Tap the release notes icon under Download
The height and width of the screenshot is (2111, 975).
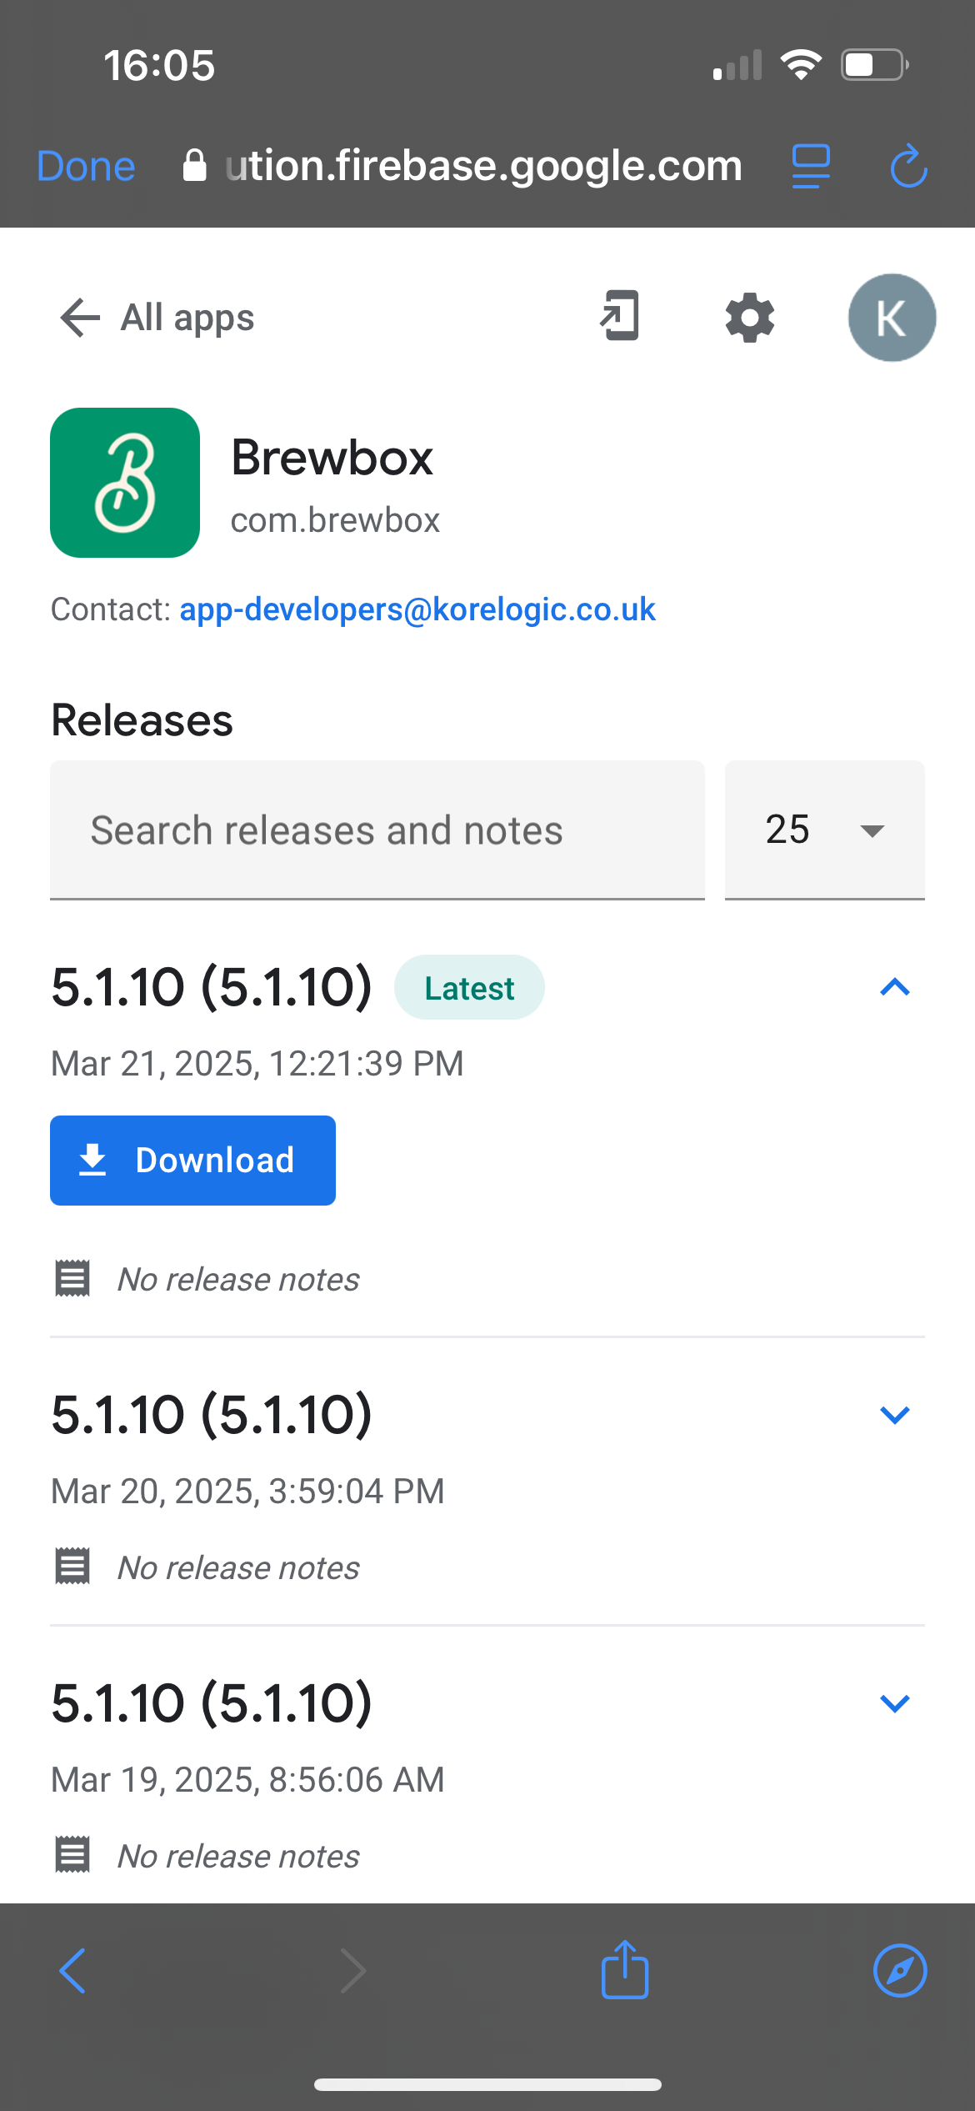[72, 1278]
